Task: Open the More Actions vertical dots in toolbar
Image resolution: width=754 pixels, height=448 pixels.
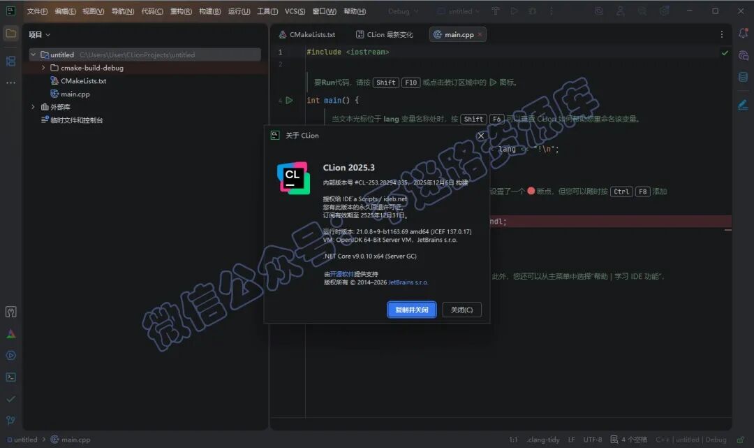Action: pyautogui.click(x=551, y=11)
